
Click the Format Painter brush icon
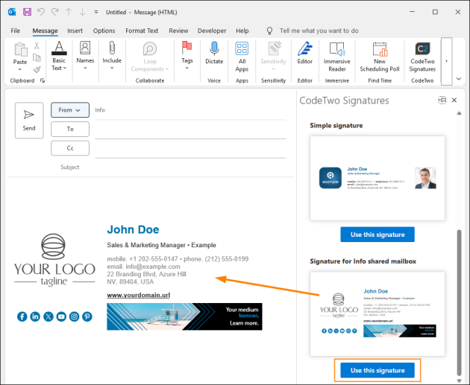37,69
